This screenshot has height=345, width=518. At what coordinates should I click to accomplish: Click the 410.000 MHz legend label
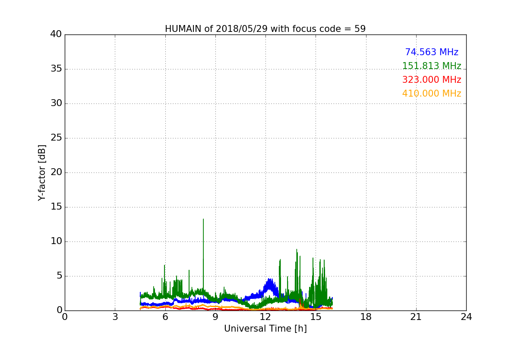pyautogui.click(x=432, y=94)
